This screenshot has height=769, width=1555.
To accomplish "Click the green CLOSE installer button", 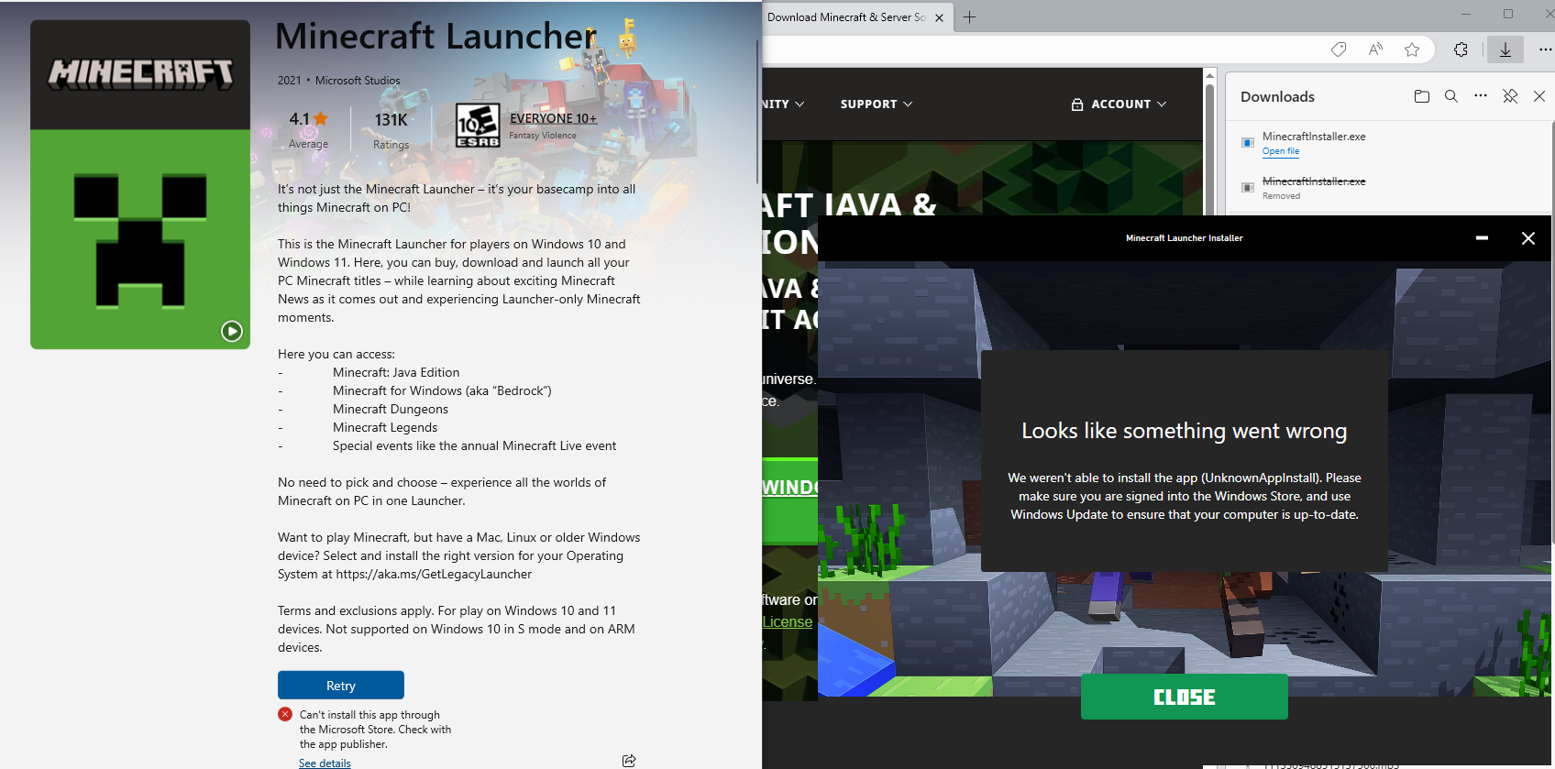I will (1184, 698).
